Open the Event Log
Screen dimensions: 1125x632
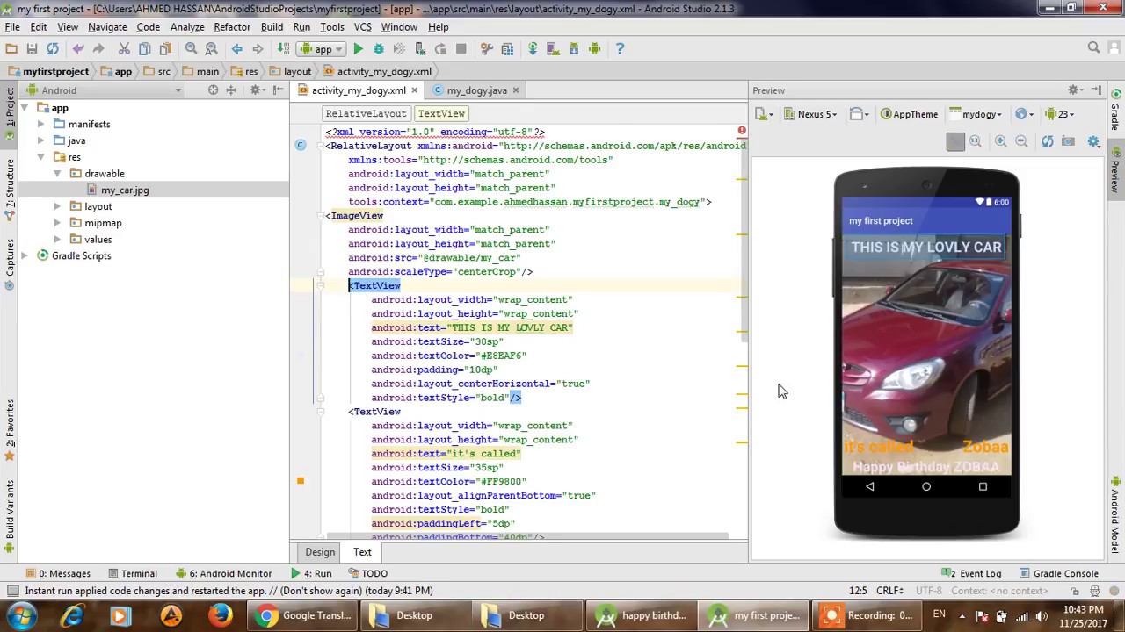click(973, 573)
